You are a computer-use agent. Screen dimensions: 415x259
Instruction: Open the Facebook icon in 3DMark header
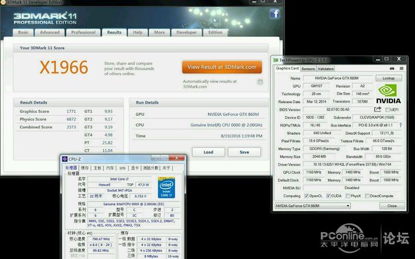275,14
